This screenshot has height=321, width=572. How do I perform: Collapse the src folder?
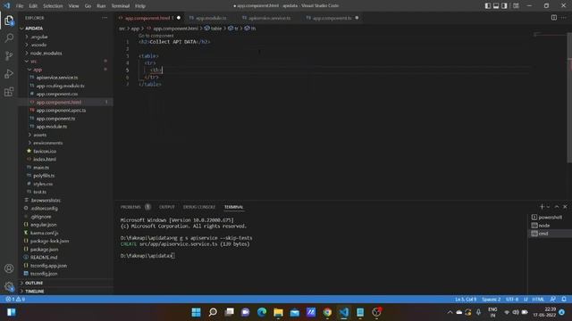coord(66,62)
